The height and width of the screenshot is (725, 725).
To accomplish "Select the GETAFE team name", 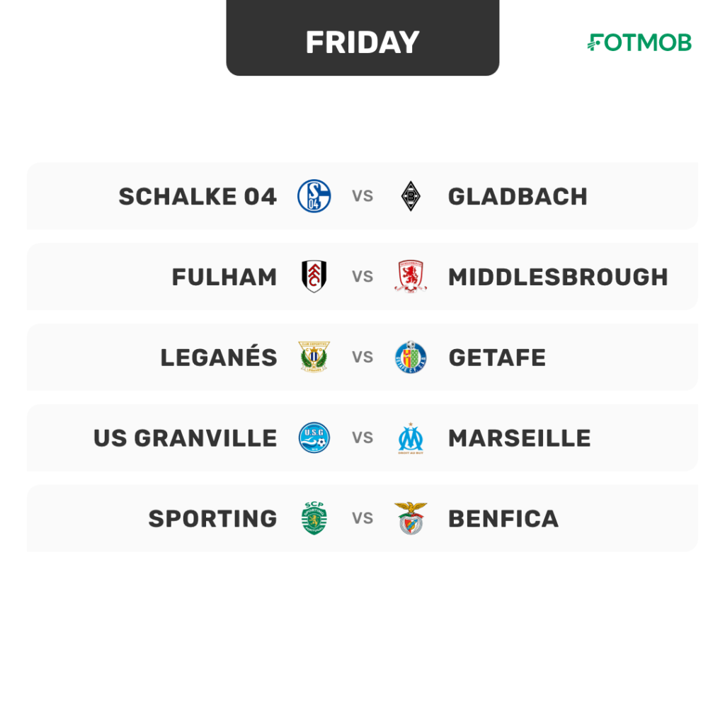I will (497, 358).
